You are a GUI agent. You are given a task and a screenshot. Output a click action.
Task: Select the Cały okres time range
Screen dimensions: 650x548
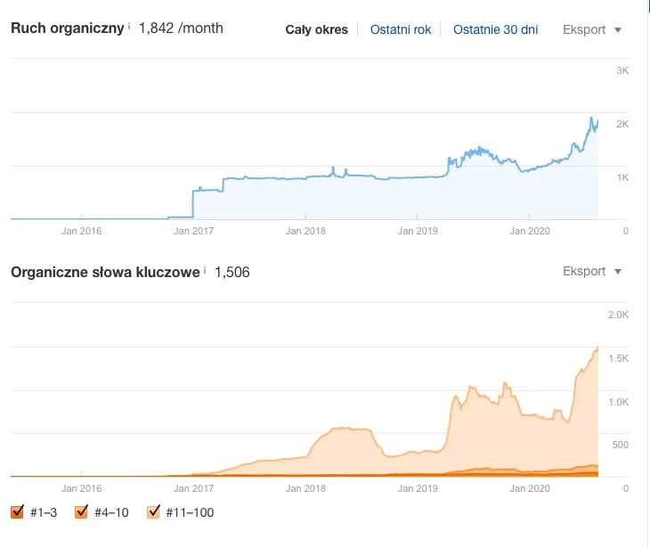click(x=316, y=29)
